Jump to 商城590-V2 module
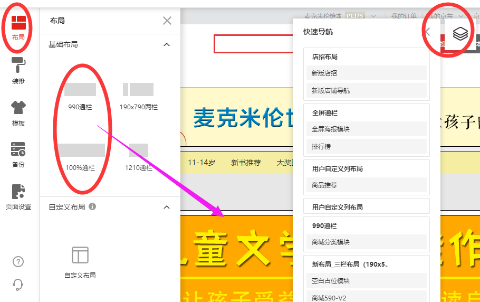480x302 pixels. point(367,297)
